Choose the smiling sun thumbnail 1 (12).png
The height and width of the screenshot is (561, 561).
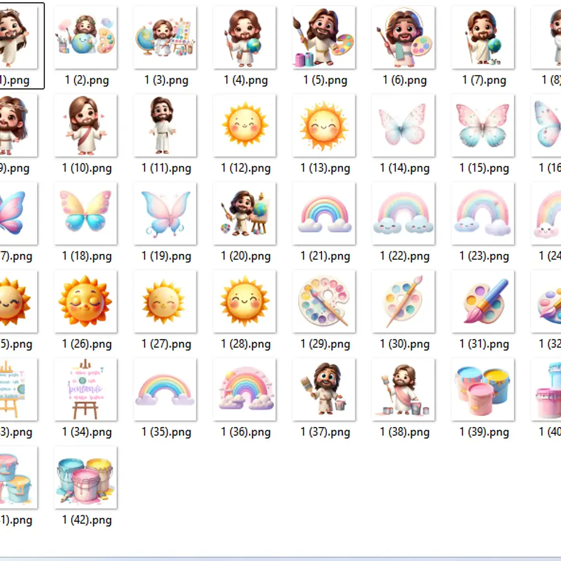point(245,125)
